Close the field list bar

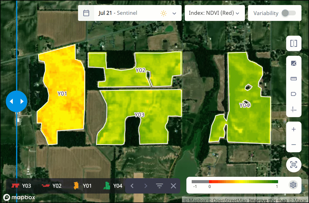(173, 186)
